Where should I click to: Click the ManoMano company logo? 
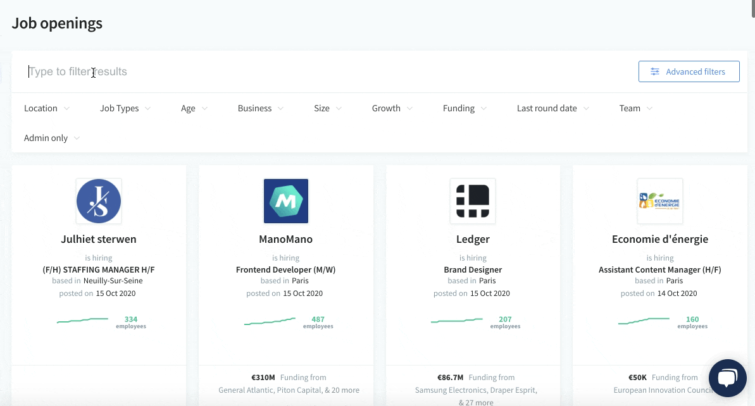point(286,201)
